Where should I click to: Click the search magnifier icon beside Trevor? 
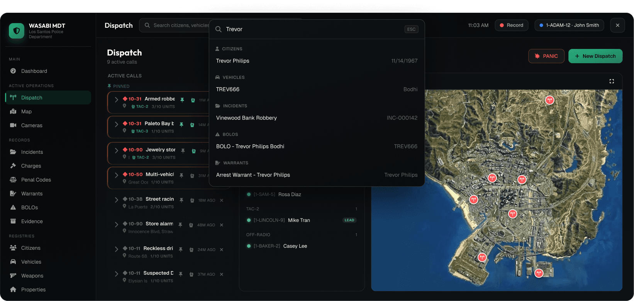click(218, 29)
